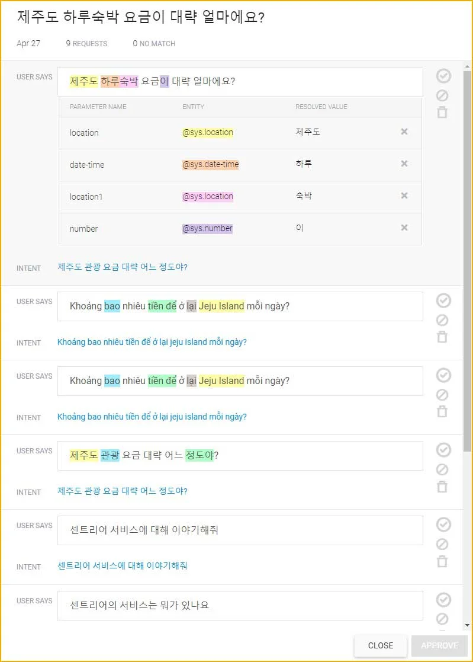Image resolution: width=473 pixels, height=662 pixels.
Task: Approve the first request with its checkmark icon
Action: pos(443,76)
